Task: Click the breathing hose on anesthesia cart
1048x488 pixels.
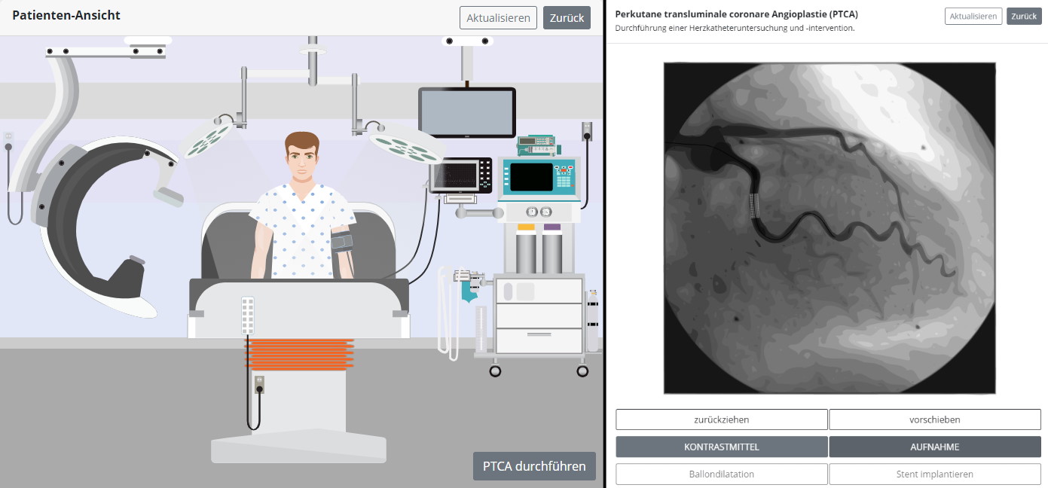Action: click(x=448, y=313)
